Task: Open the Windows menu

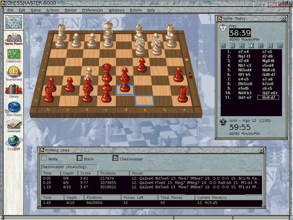Action: [x=116, y=10]
